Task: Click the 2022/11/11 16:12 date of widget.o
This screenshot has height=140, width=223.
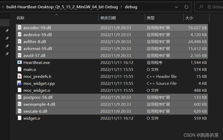Action: 117,118
